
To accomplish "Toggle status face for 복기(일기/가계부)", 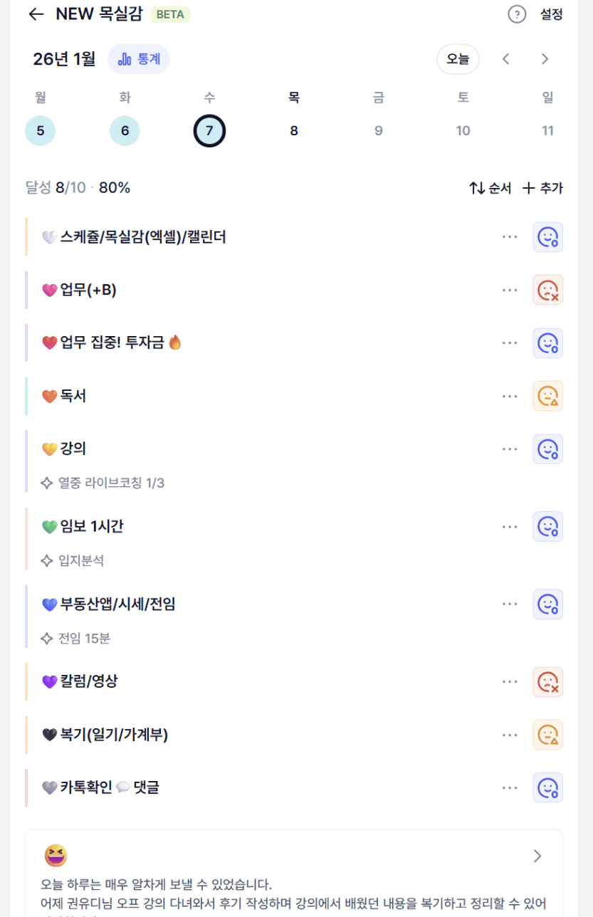I will pos(547,735).
